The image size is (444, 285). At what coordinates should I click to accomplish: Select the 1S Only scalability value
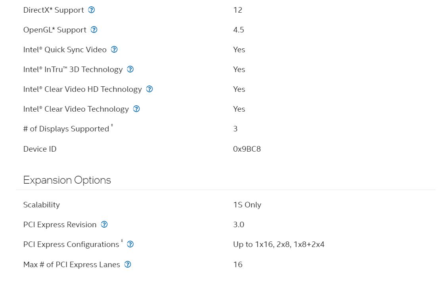coord(247,205)
